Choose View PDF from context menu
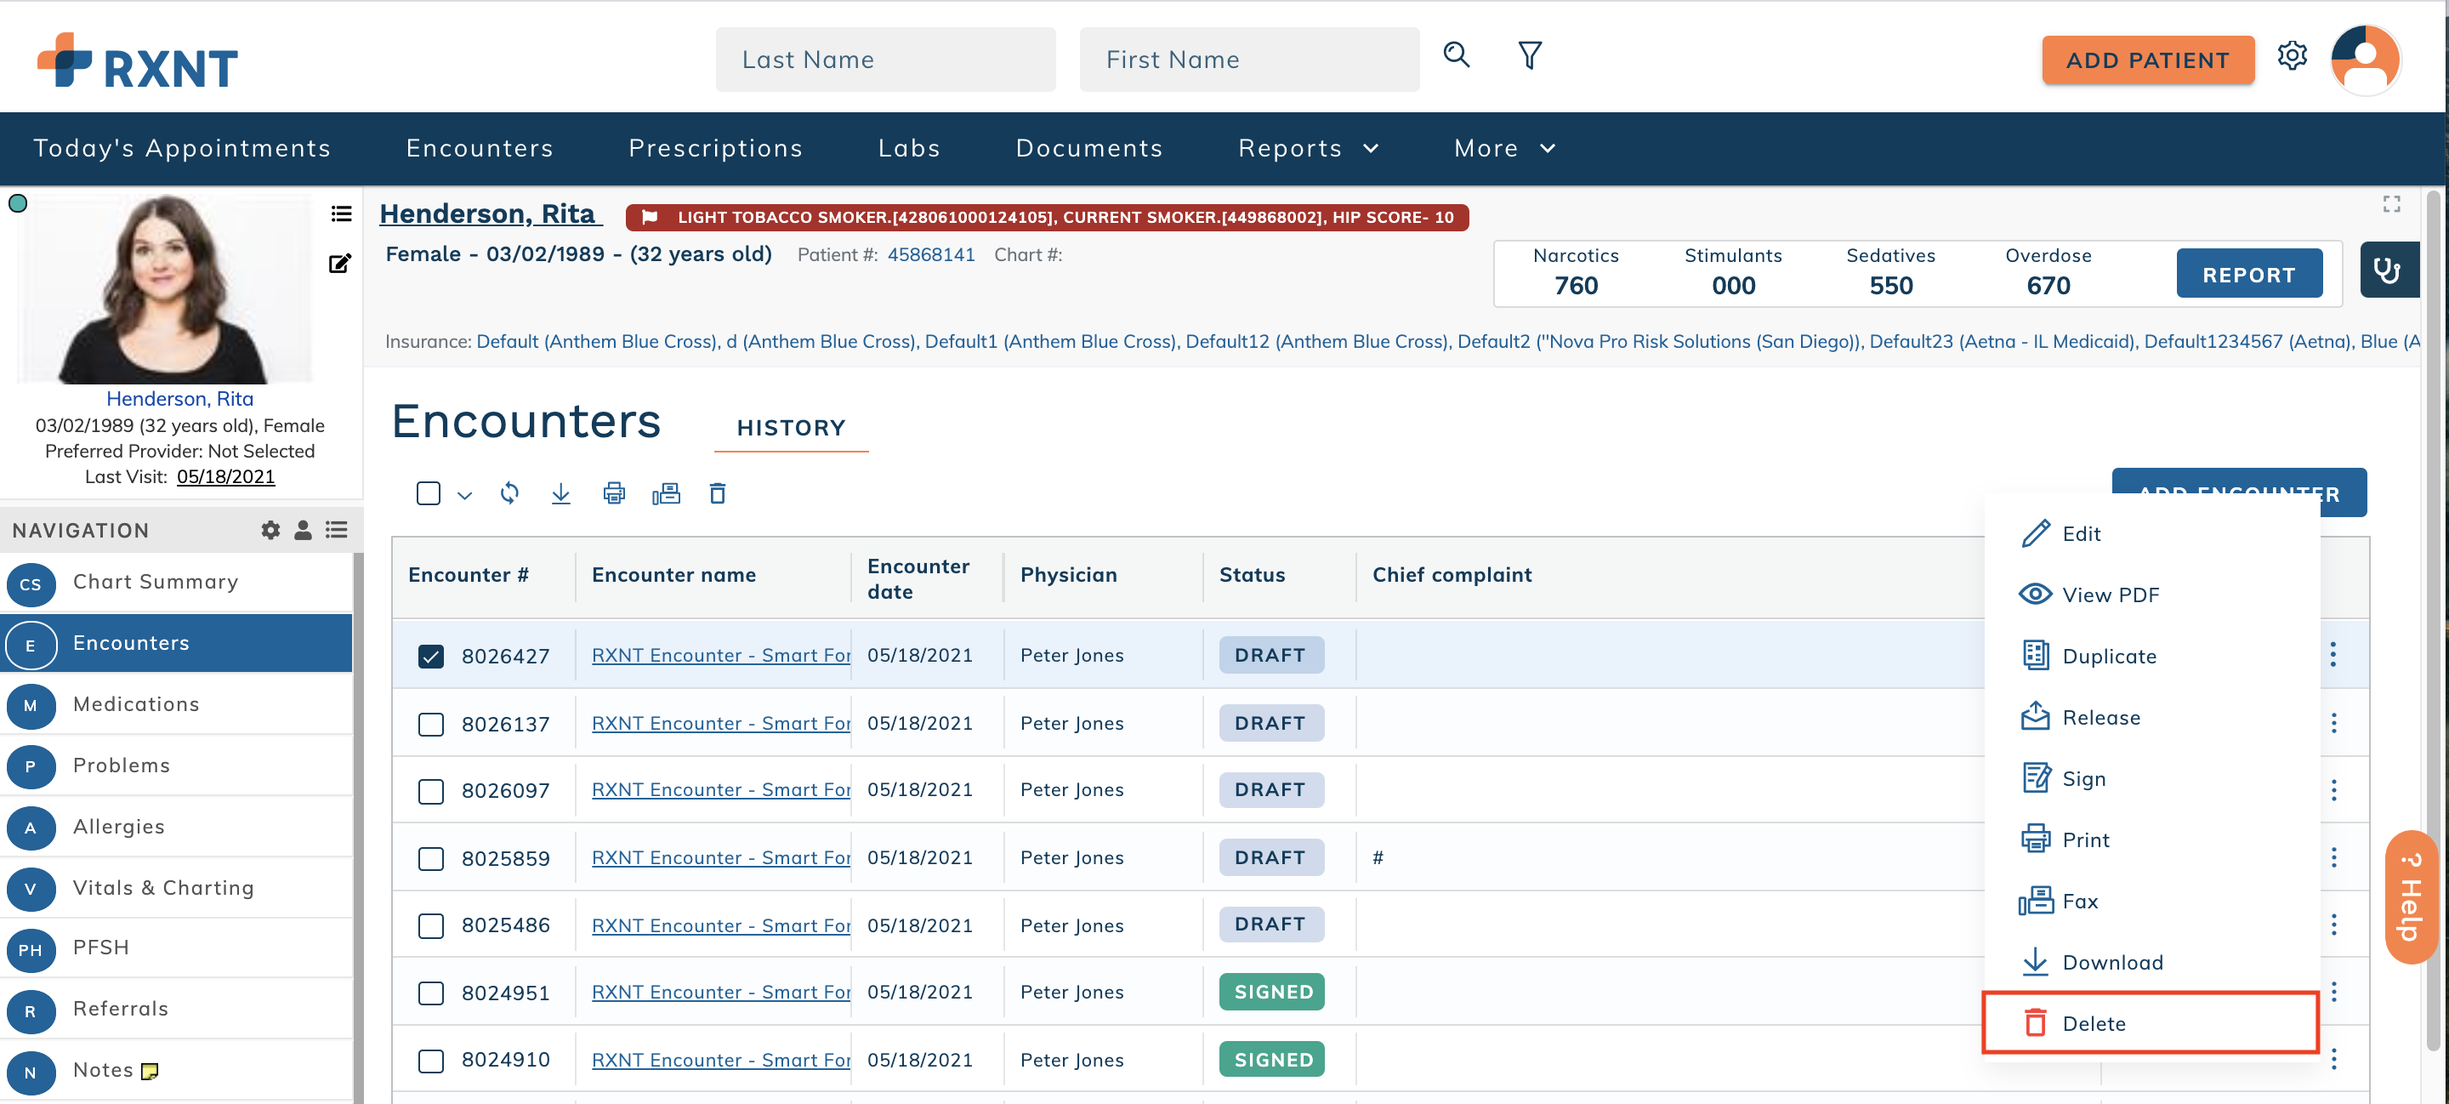Screen dimensions: 2449x1104 coord(2151,595)
